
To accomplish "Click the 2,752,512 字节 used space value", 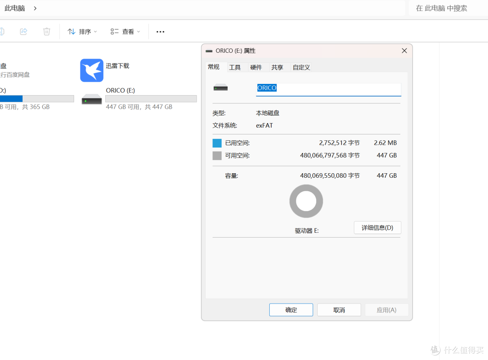I will click(x=339, y=143).
